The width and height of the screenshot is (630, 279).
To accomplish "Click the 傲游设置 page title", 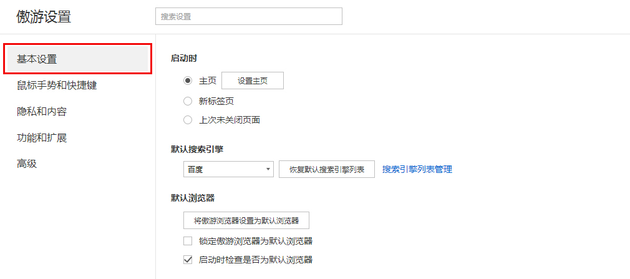I will (44, 17).
